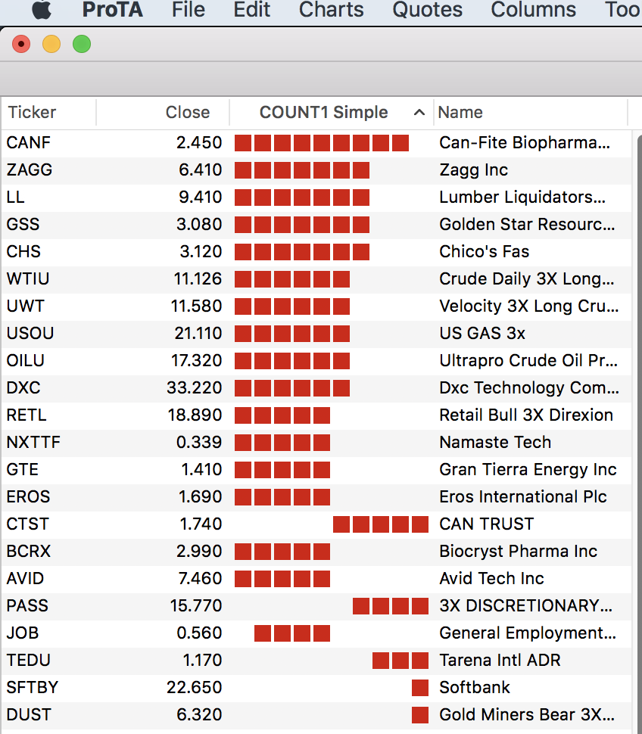642x734 pixels.
Task: Click the Gran Tierra Energy Inc name
Action: [x=528, y=469]
